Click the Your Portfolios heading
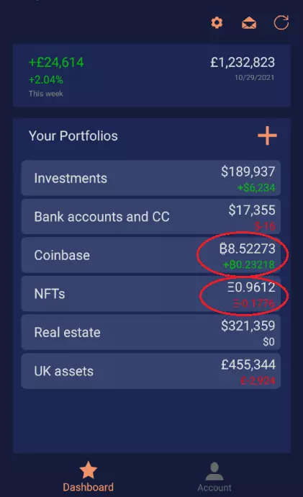Screen dimensions: 303x497 (73, 136)
